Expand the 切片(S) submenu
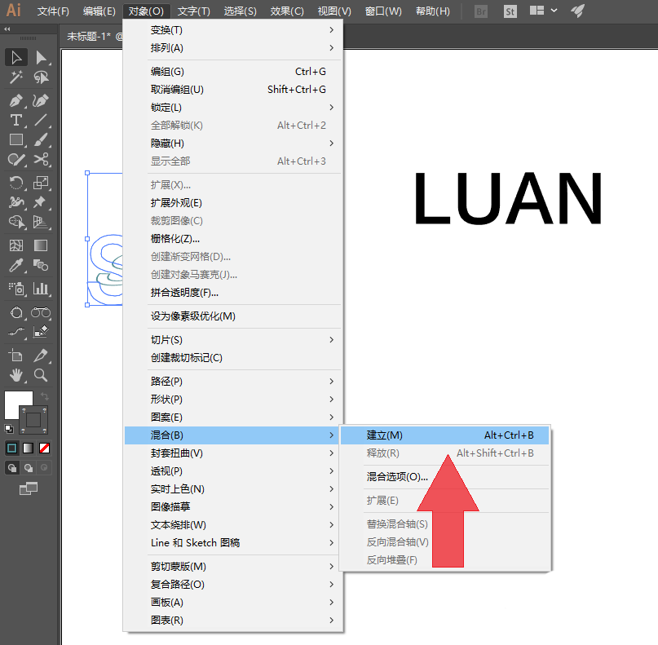This screenshot has height=645, width=658. pos(234,339)
